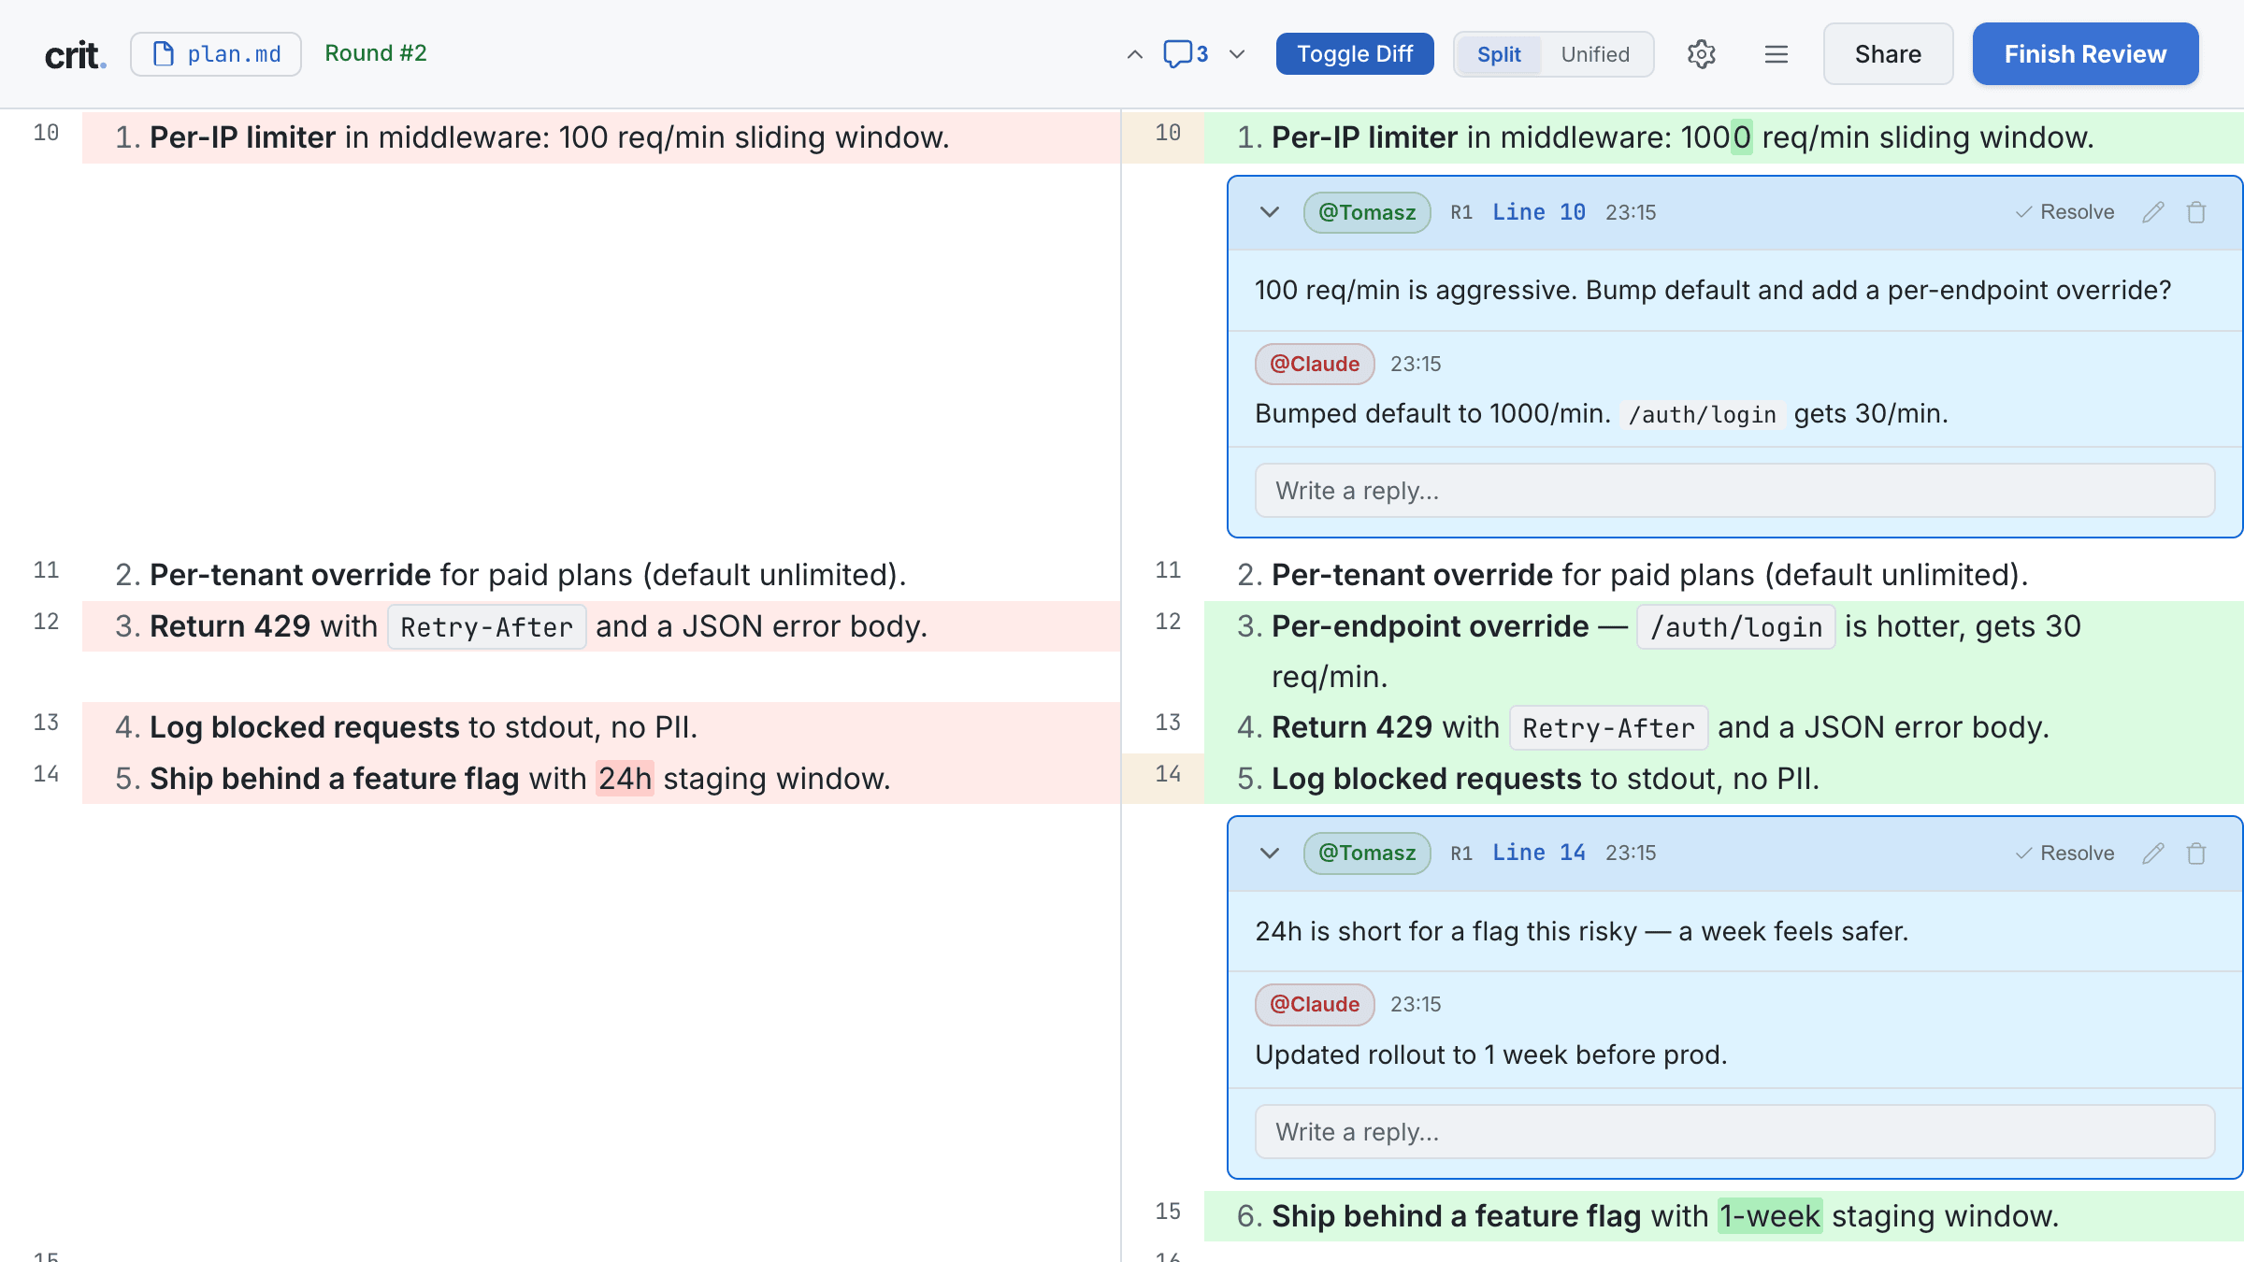Image resolution: width=2244 pixels, height=1262 pixels.
Task: Click the Round #2 label
Action: click(x=376, y=53)
